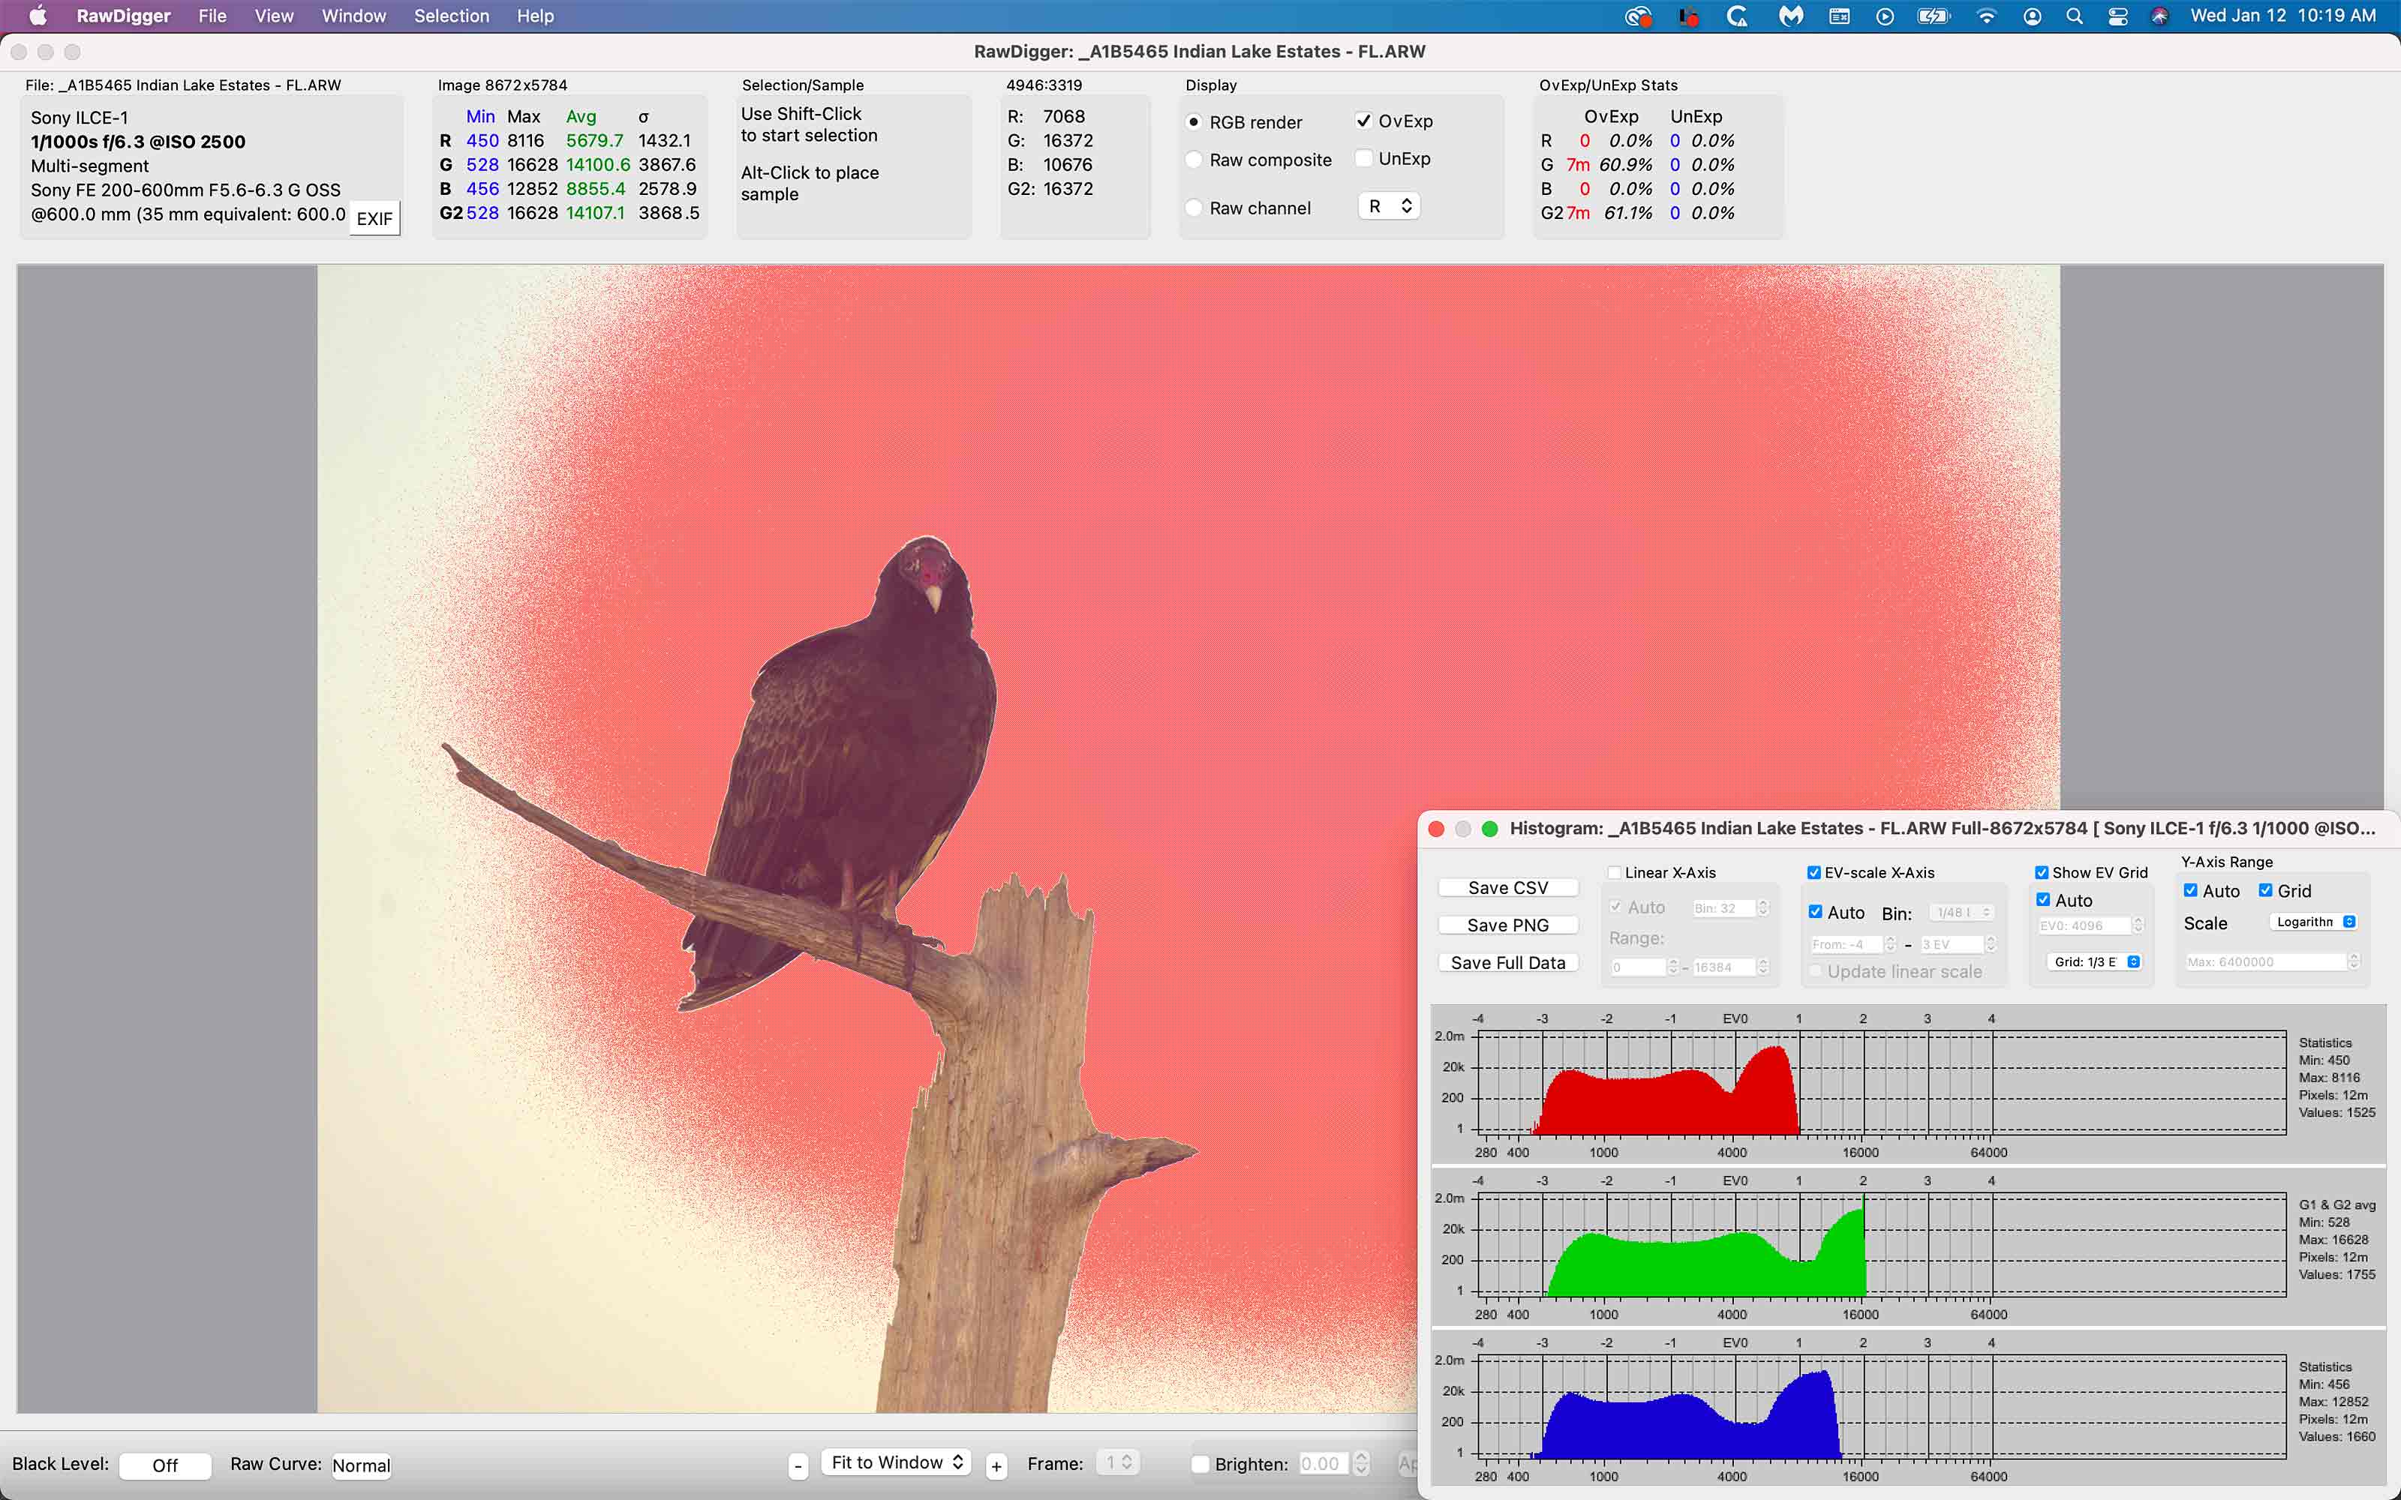Click the Max: 6400000 stepper arrows

[2354, 961]
